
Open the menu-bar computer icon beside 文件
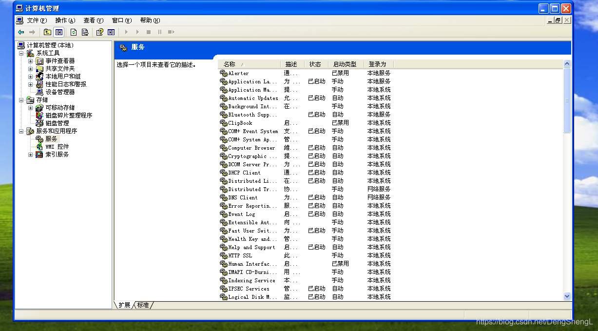click(19, 20)
